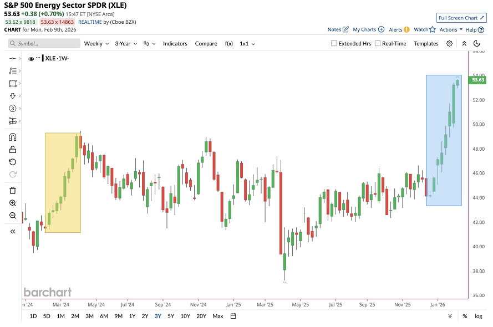
Task: Select the 5Y range tab
Action: click(171, 316)
